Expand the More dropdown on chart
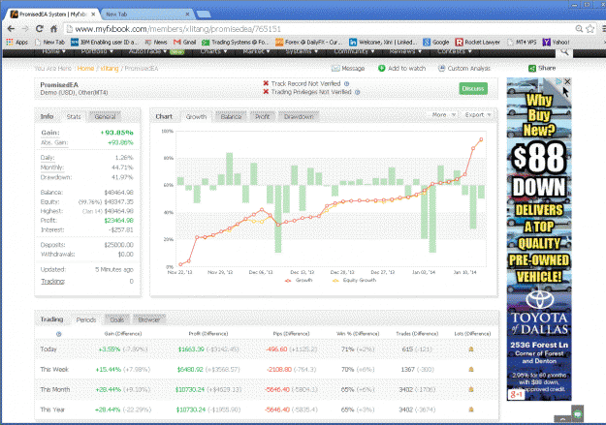 444,114
